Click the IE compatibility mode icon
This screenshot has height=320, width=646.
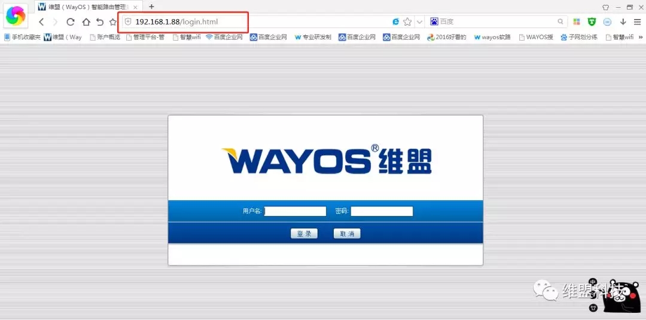(x=396, y=22)
